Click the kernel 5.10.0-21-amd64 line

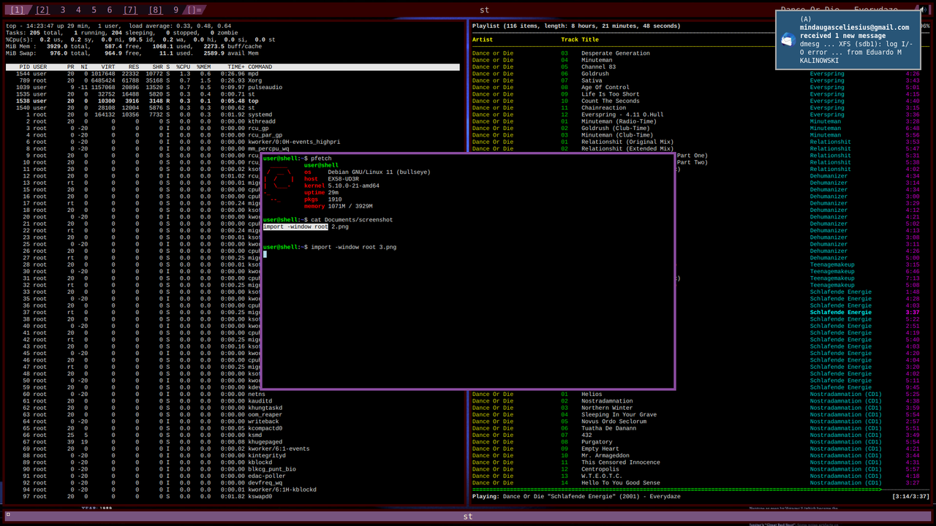tap(341, 186)
